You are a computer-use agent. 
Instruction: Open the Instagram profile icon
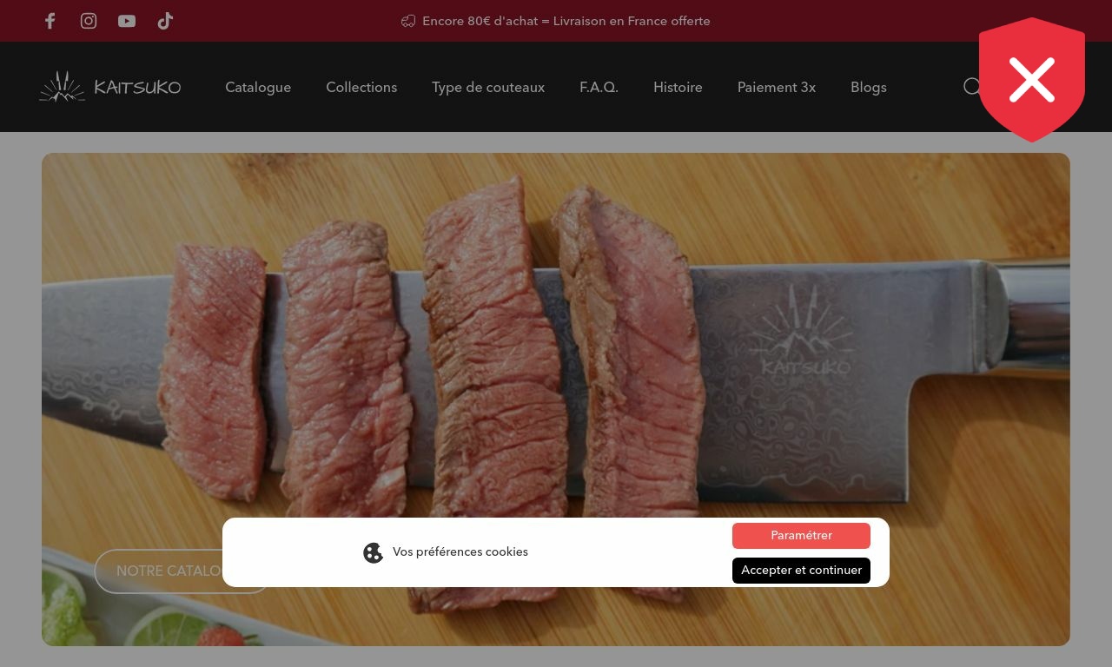point(89,21)
